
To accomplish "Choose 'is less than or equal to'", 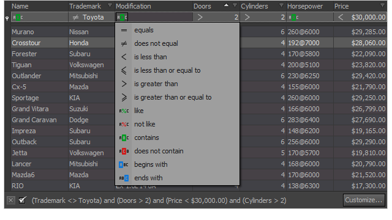I will 177,71.
